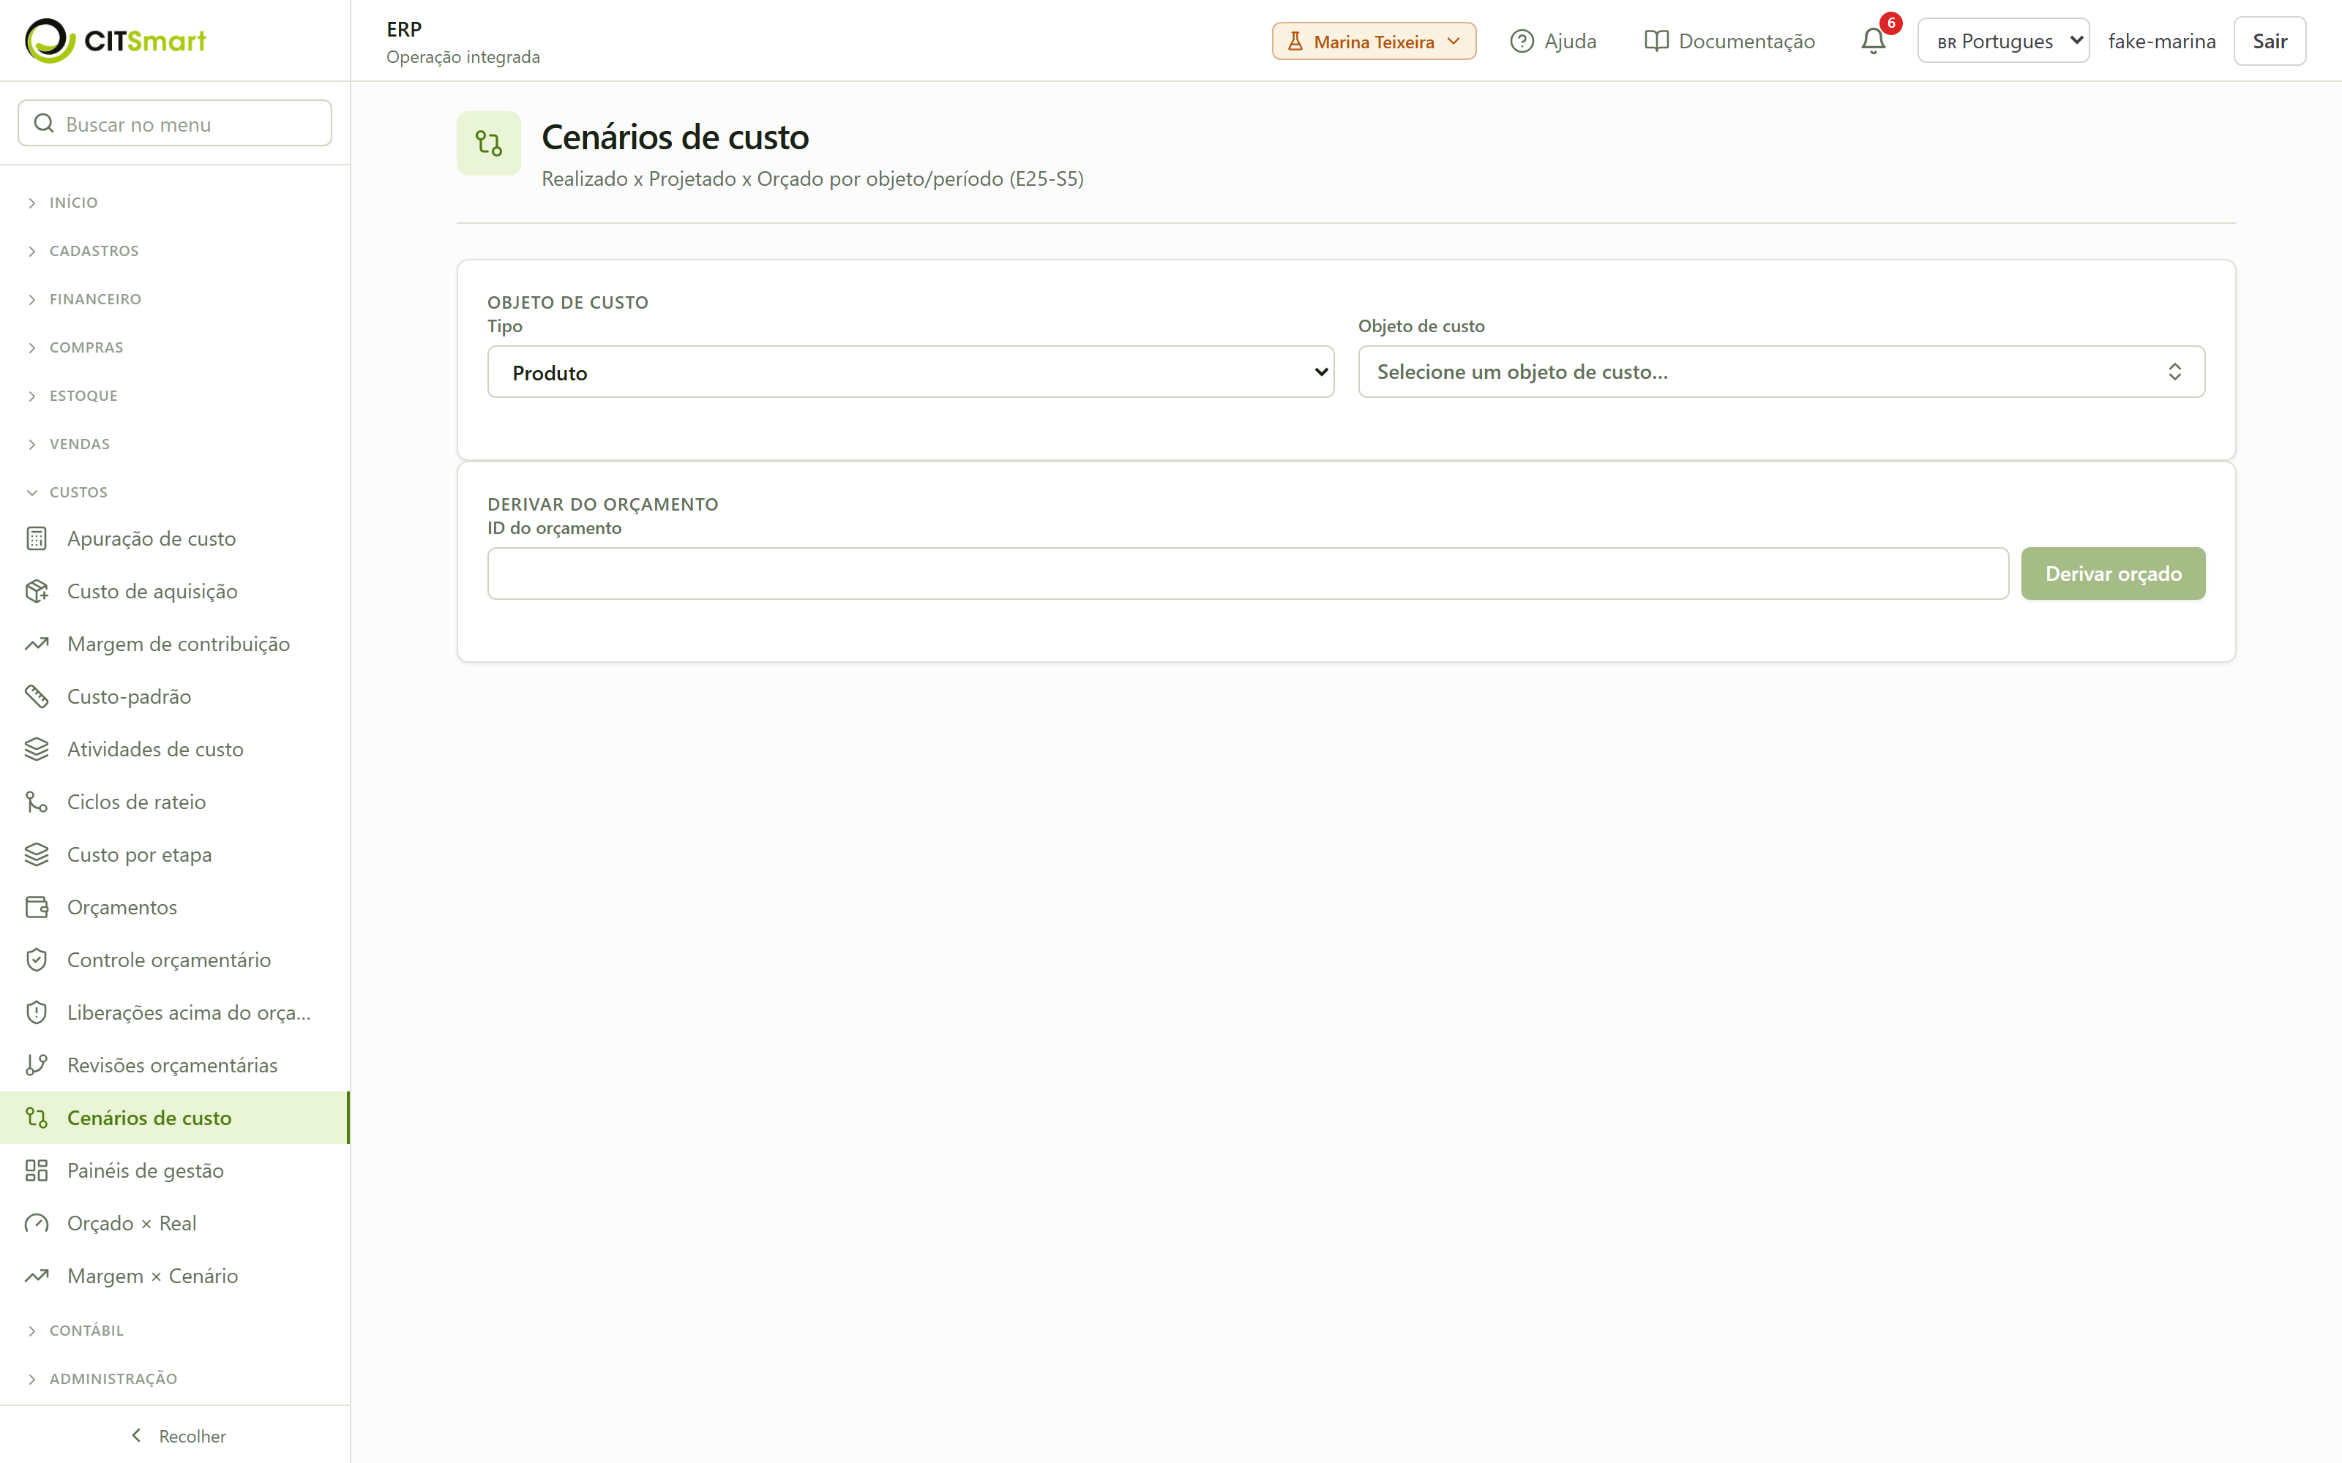This screenshot has width=2342, height=1463.
Task: Open the Tipo dropdown showing Produto
Action: tap(910, 372)
